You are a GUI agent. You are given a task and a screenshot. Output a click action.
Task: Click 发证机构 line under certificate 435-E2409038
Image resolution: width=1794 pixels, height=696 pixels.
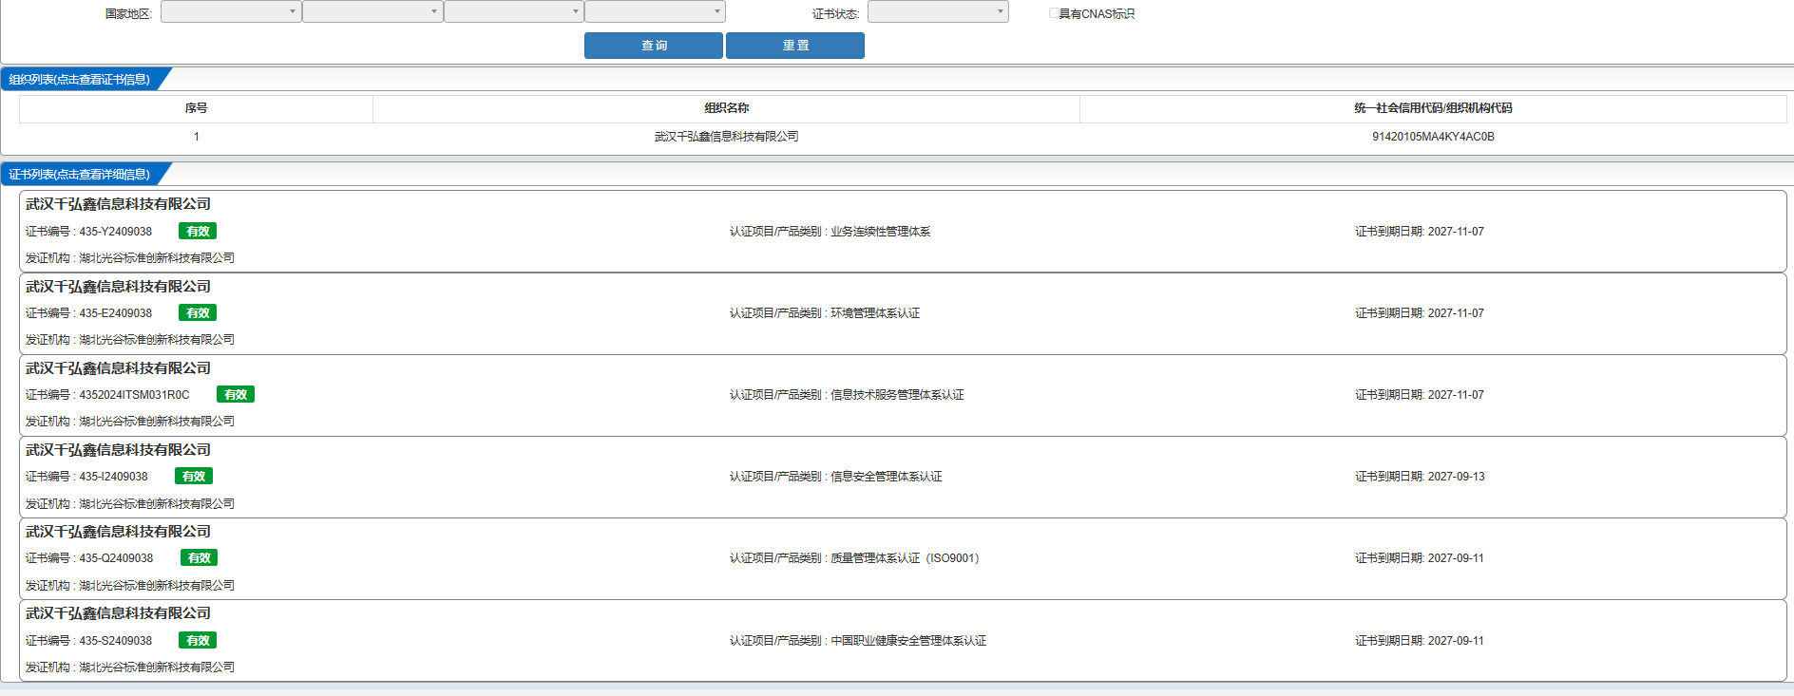point(130,340)
